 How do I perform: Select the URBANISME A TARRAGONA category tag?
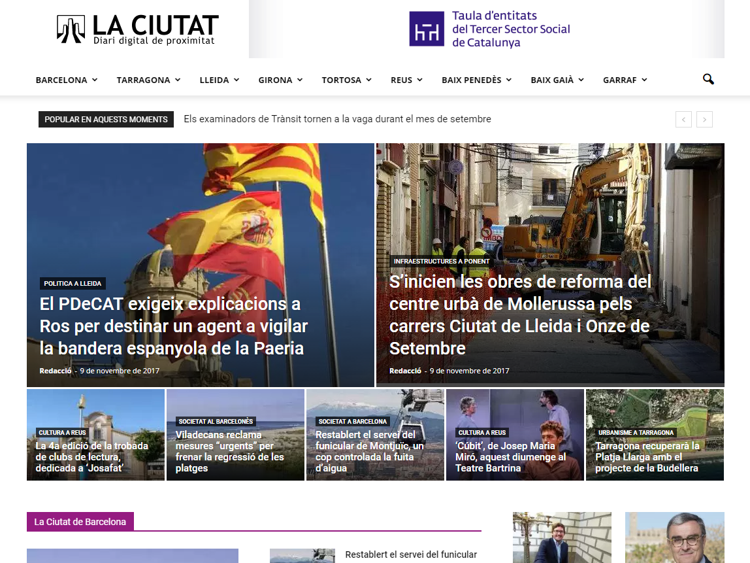click(636, 432)
